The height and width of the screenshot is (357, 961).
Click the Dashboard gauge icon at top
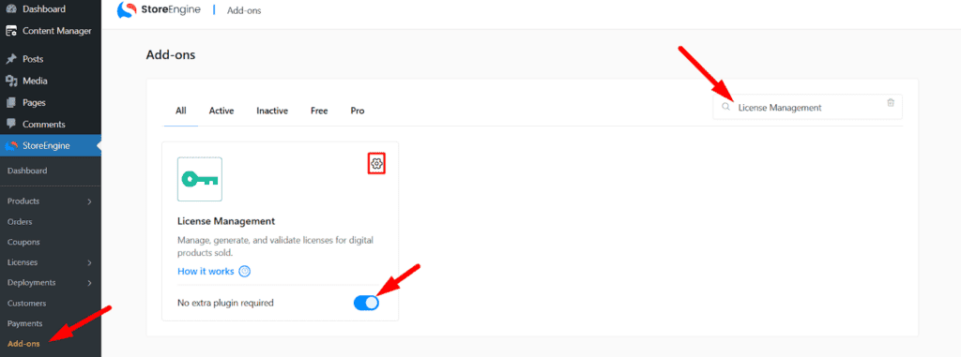[x=10, y=9]
